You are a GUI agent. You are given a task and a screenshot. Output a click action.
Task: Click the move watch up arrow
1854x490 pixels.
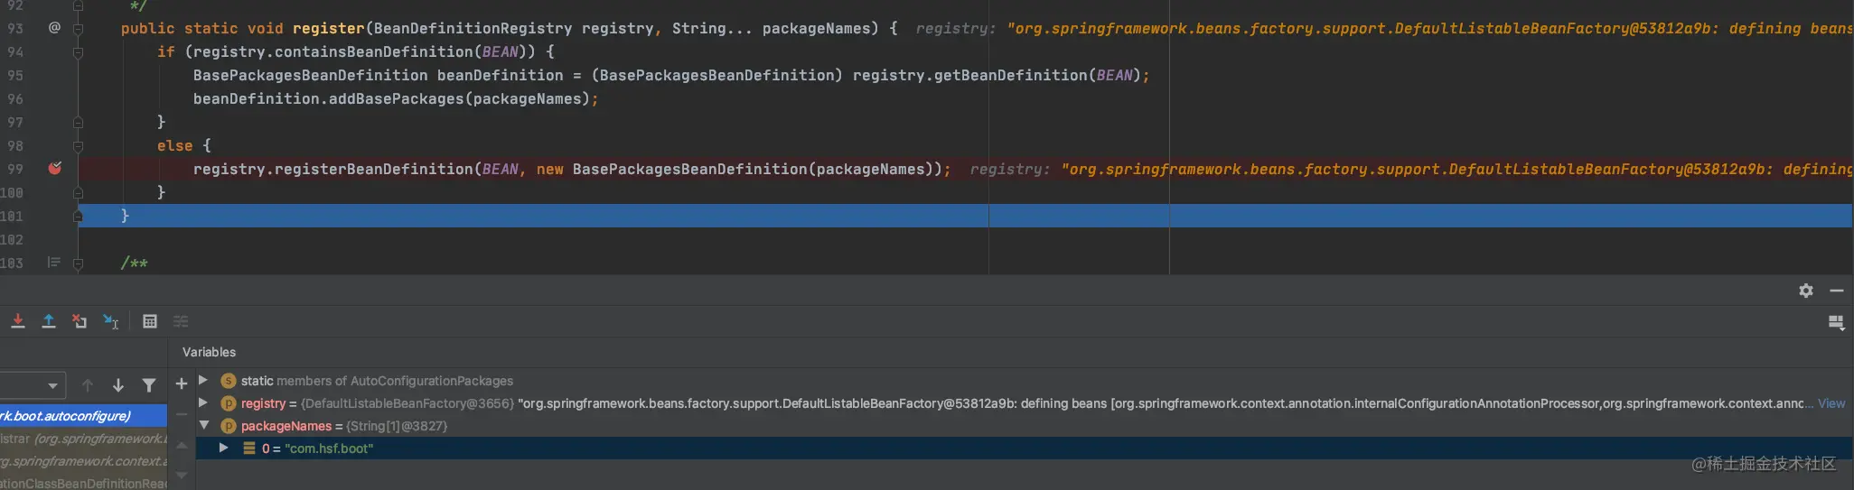click(x=182, y=445)
